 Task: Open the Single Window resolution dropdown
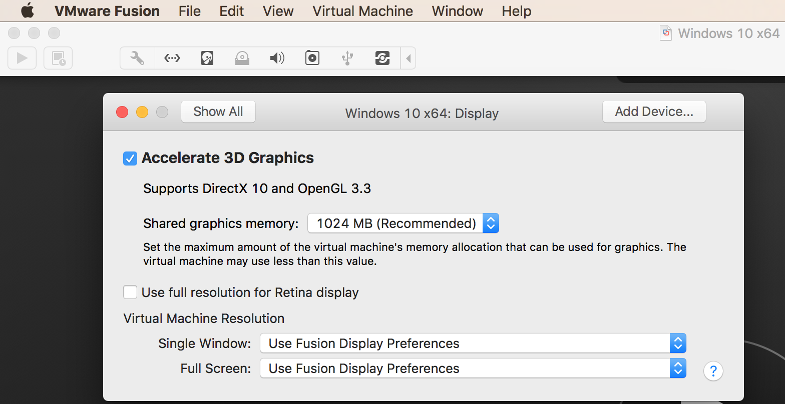point(473,343)
